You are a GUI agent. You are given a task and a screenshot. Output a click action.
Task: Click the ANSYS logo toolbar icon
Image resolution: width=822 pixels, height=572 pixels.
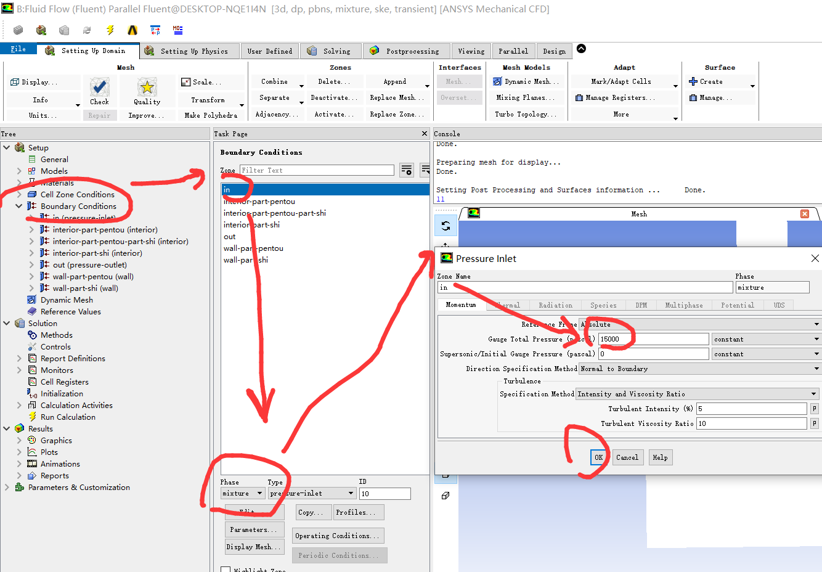[x=132, y=30]
